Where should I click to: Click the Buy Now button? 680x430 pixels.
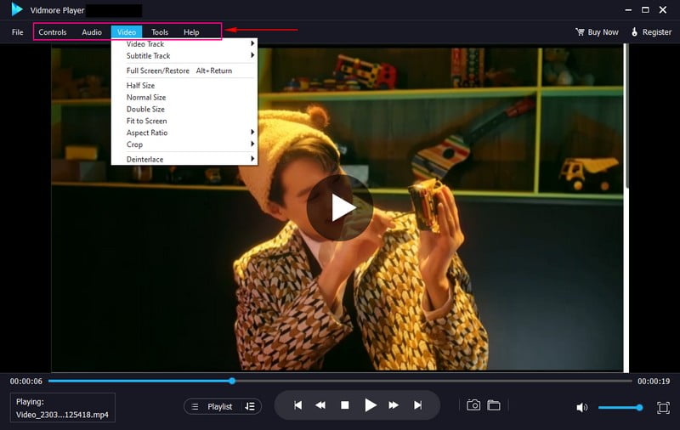point(597,32)
